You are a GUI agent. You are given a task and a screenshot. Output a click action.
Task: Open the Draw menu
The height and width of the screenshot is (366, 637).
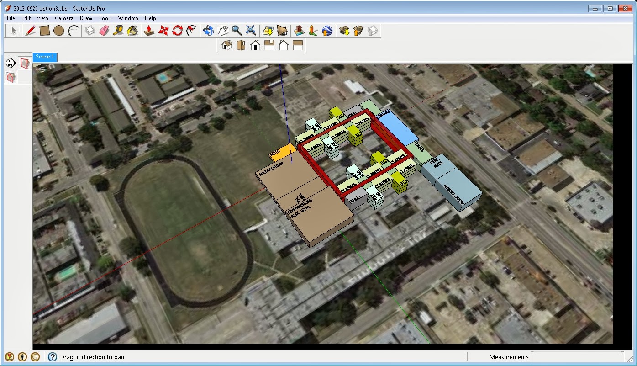pyautogui.click(x=86, y=18)
